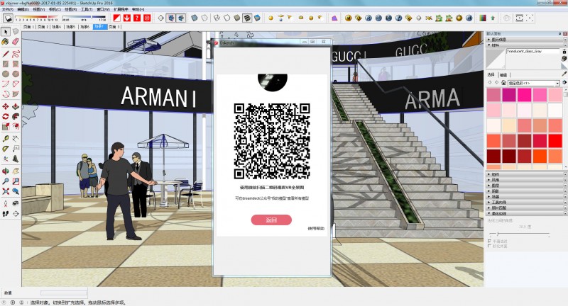Click the pink 返回 button
The height and width of the screenshot is (306, 568).
tap(271, 220)
